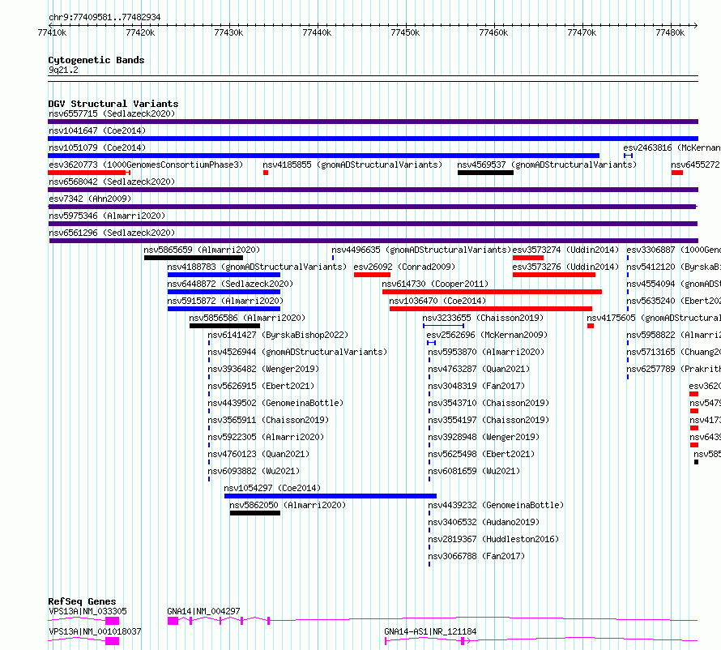The image size is (721, 650).
Task: Click the long blue nsv1054297 (Coe2014) bar
Action: click(x=331, y=496)
